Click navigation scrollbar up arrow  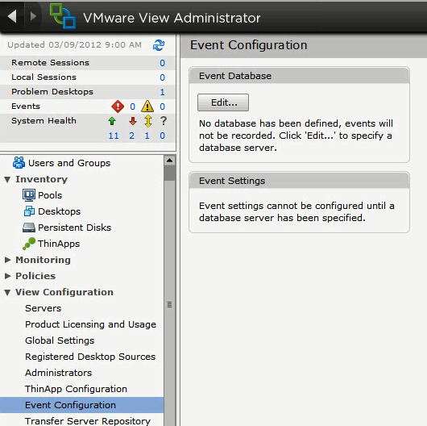click(x=170, y=161)
